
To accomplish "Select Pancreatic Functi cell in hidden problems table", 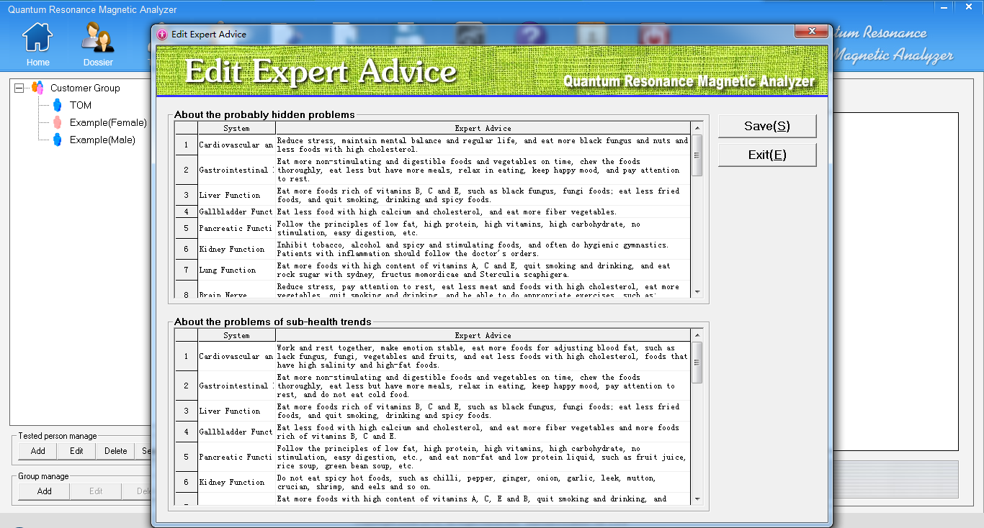I will 236,228.
